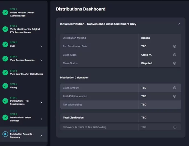
Task: Click the Tax Withholding row
Action: [x=120, y=105]
